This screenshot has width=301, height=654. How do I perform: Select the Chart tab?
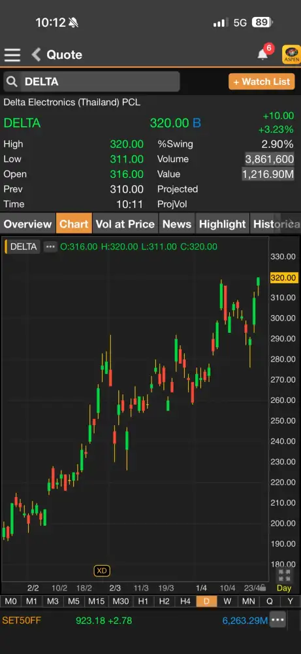[x=74, y=224]
